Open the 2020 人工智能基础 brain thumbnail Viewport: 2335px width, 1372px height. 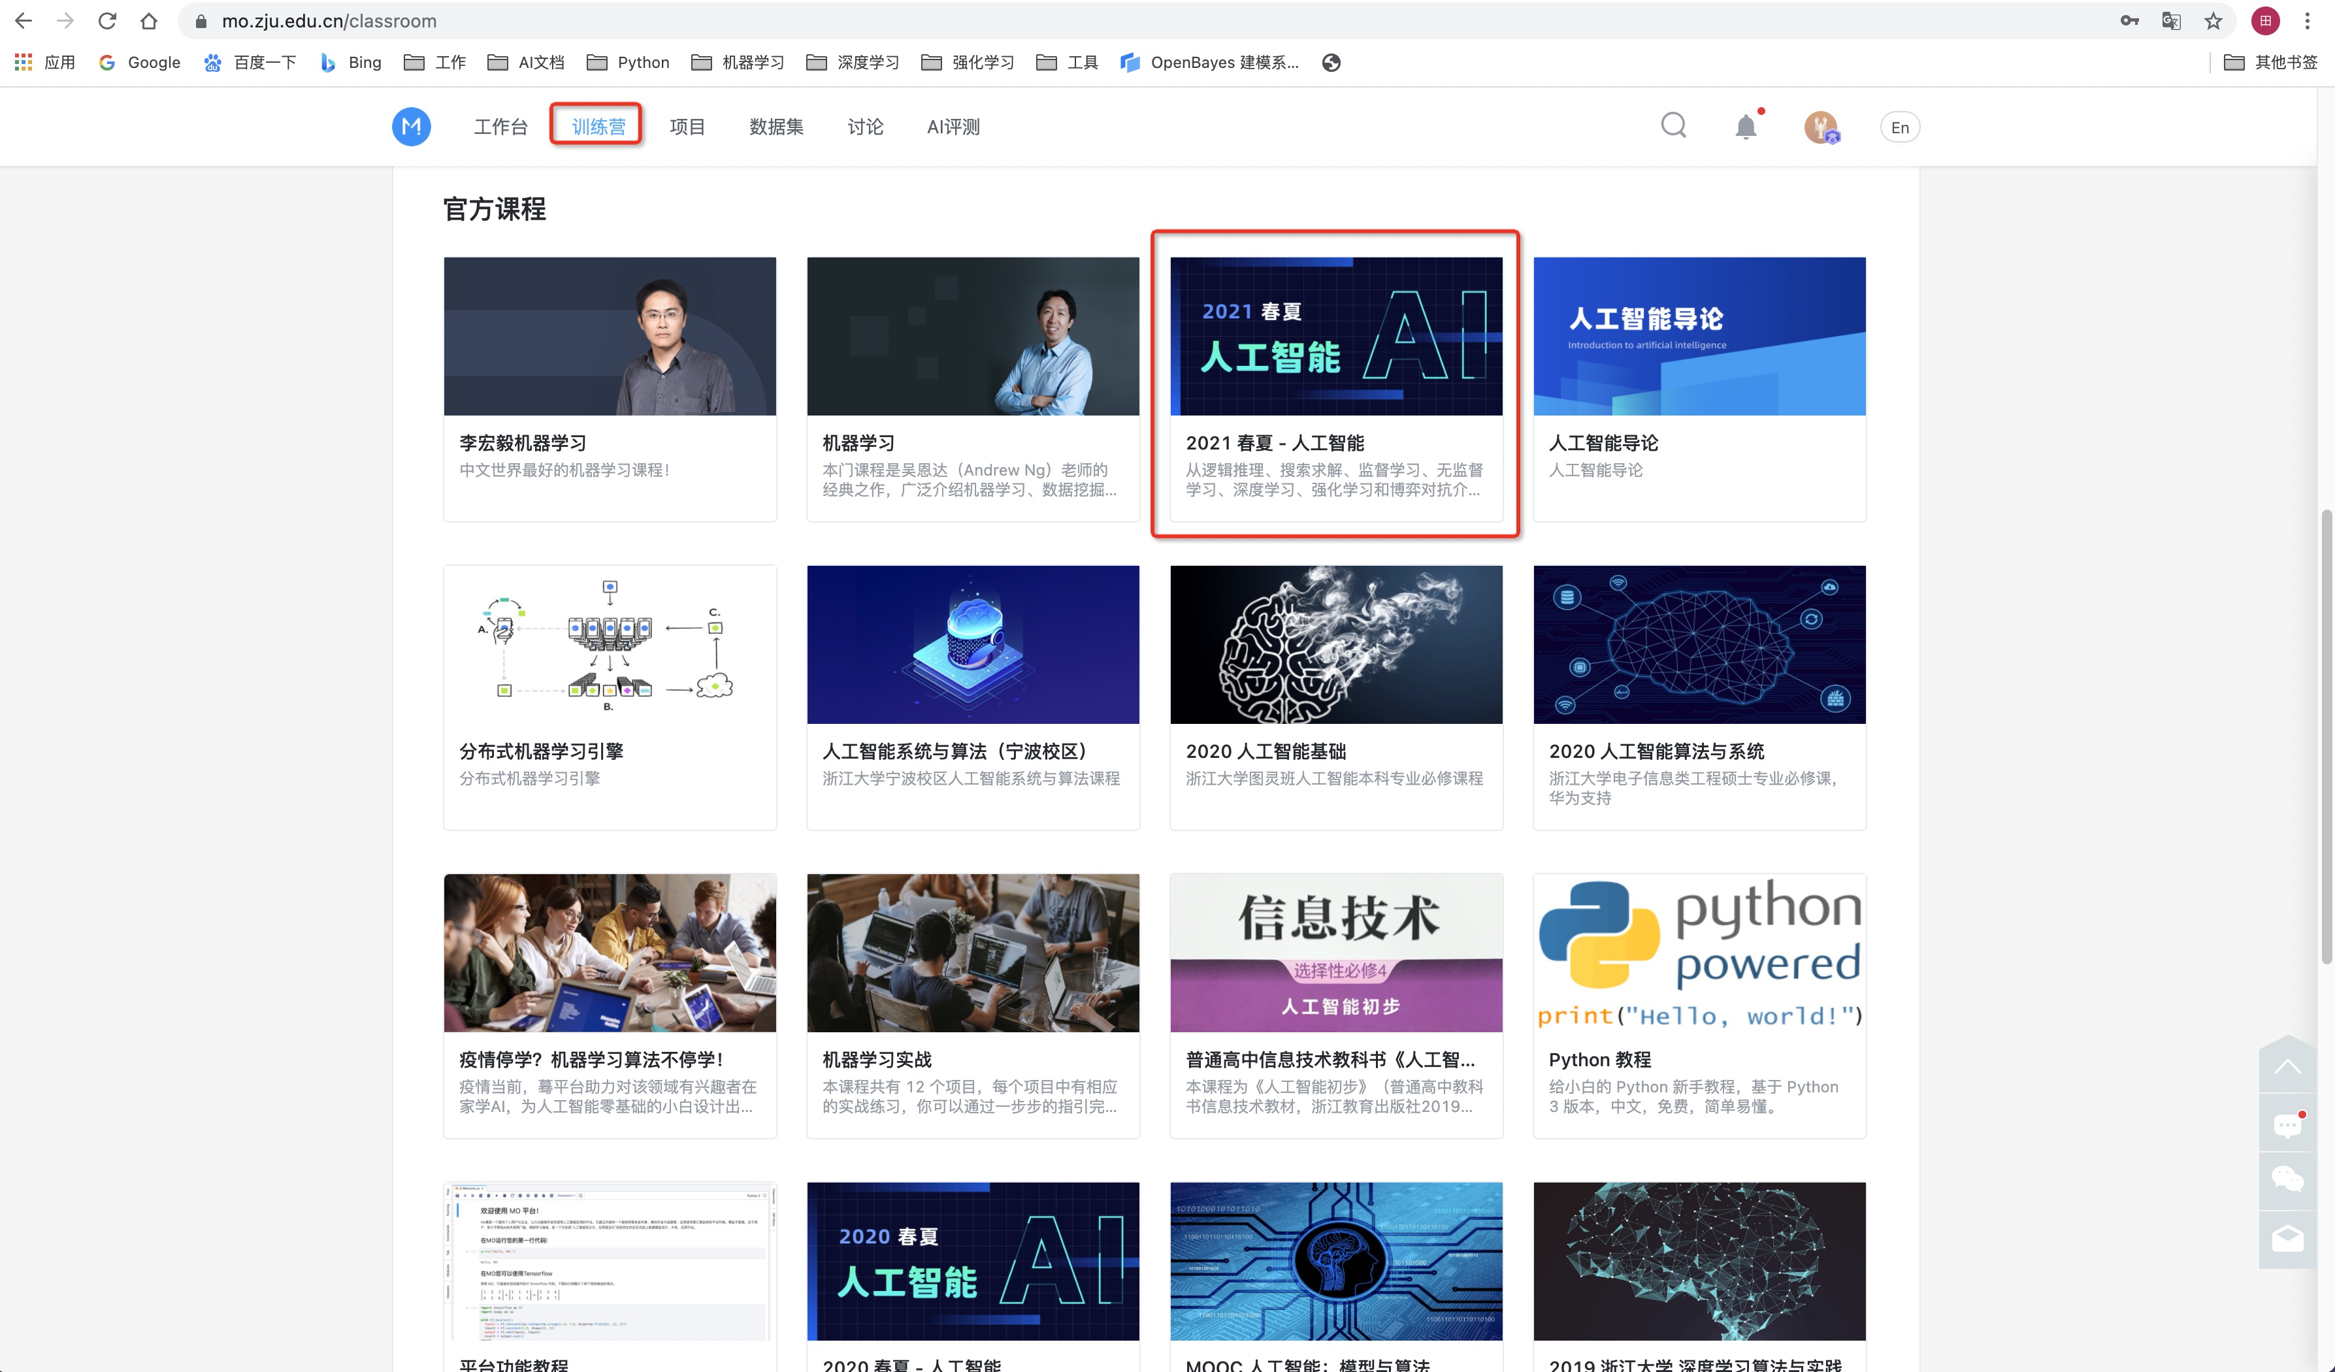click(1336, 645)
